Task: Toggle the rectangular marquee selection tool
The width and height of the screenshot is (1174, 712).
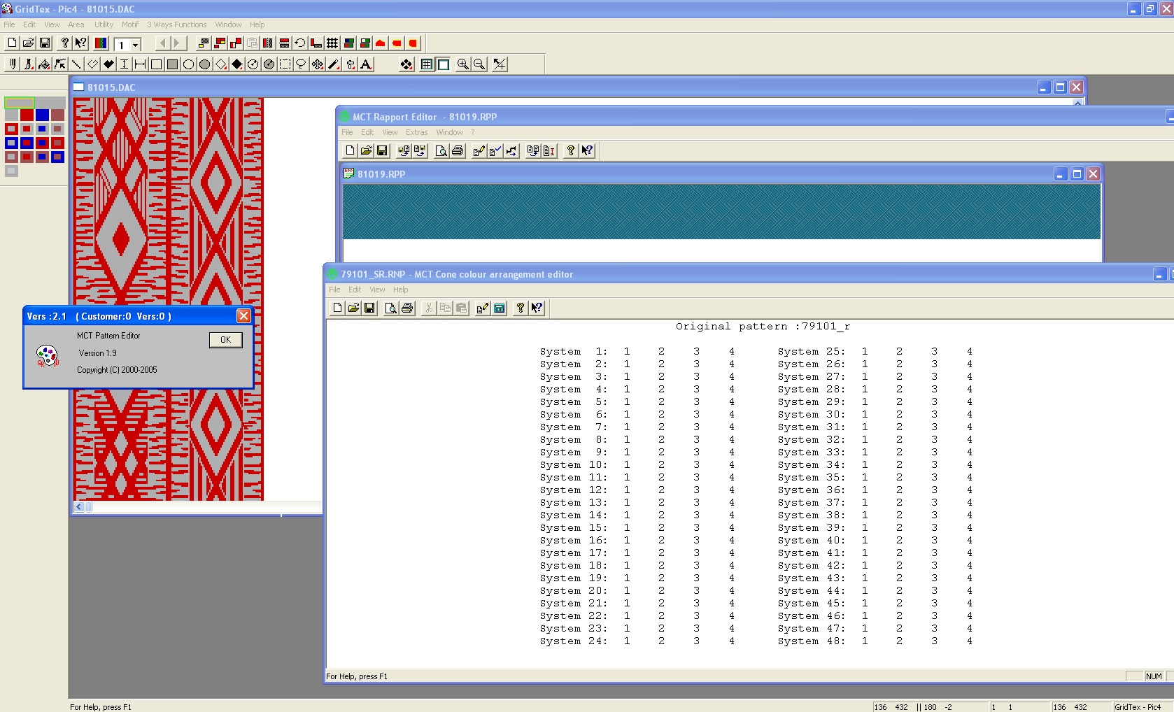Action: point(285,64)
